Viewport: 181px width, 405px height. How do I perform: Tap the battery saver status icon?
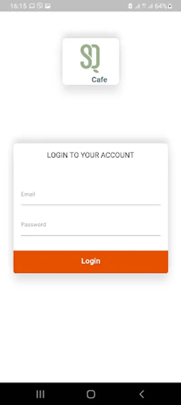[x=130, y=6]
